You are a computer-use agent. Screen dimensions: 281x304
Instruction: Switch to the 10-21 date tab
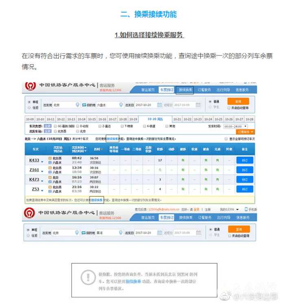click(177, 119)
